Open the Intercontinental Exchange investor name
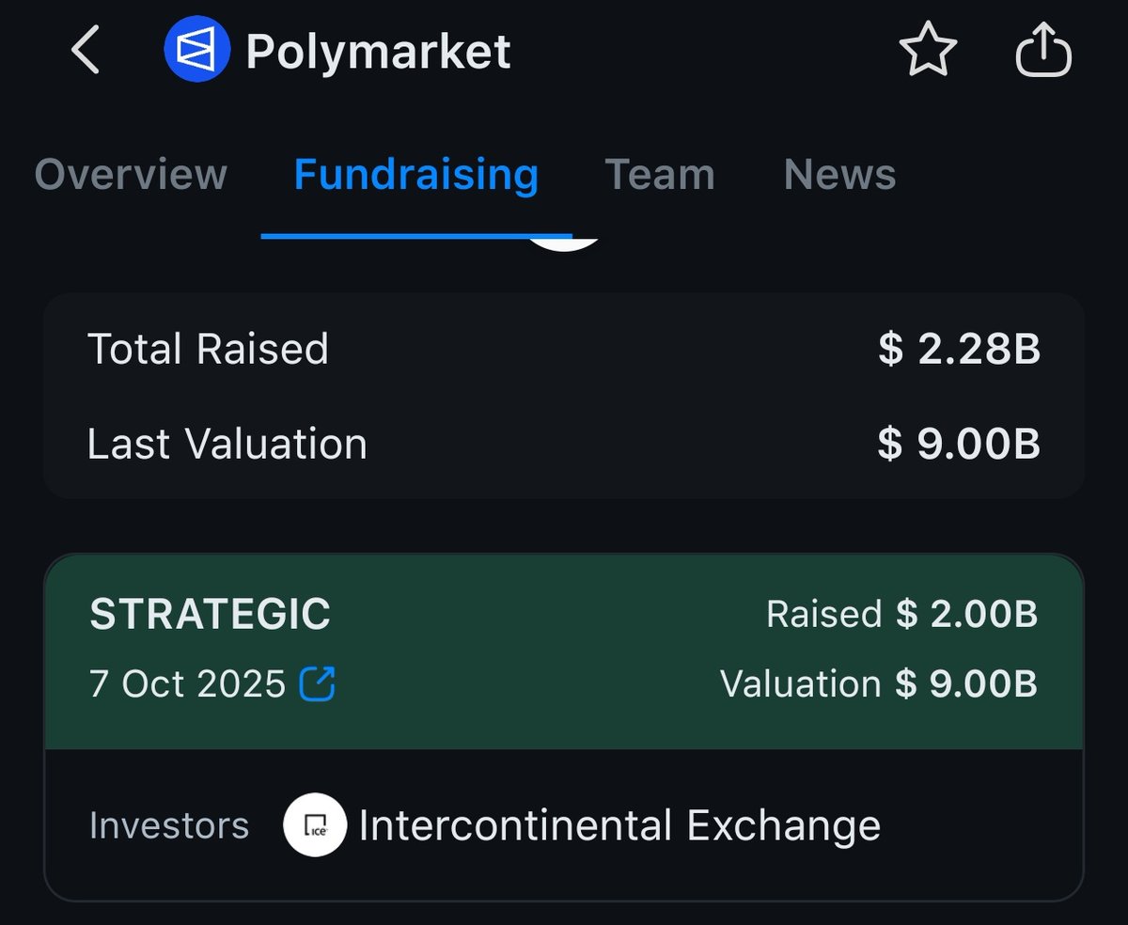This screenshot has width=1128, height=925. 620,825
